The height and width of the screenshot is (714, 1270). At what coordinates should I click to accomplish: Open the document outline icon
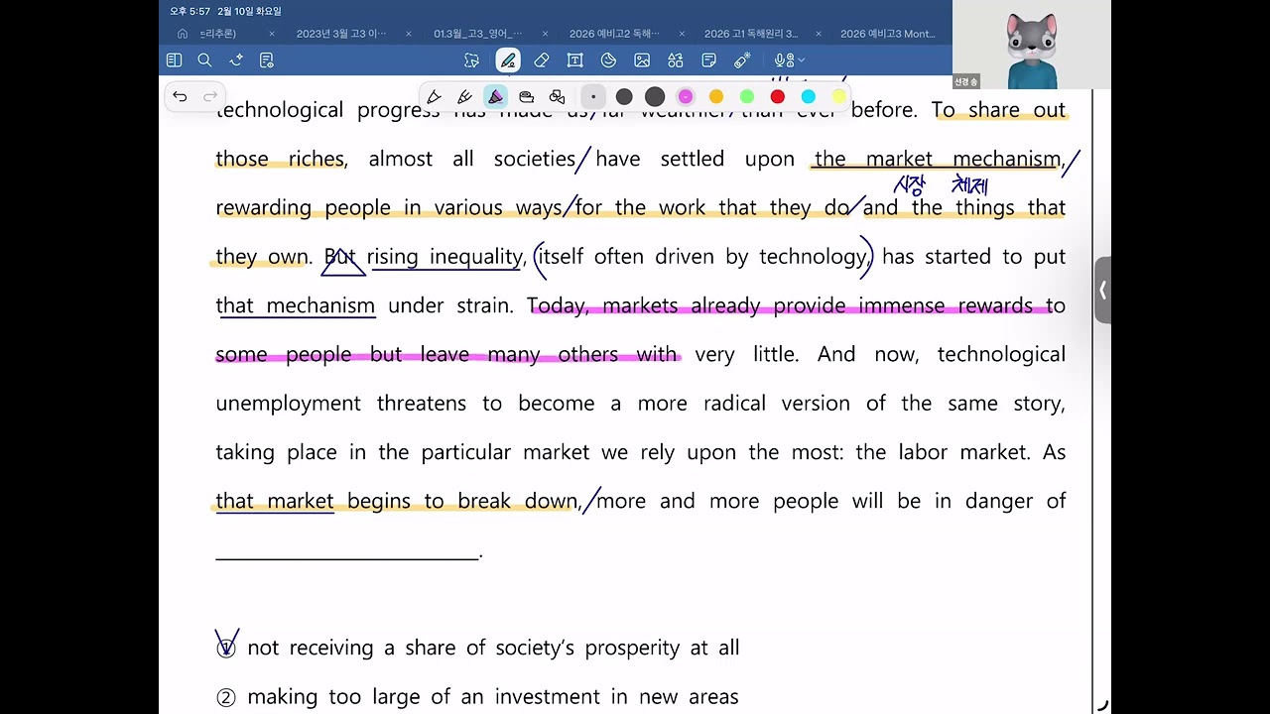point(266,60)
